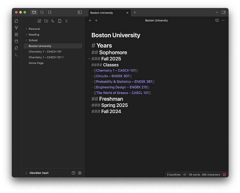This screenshot has height=193, width=240.
Task: Follow Circuits – ENGEK 307 link
Action: (113, 76)
